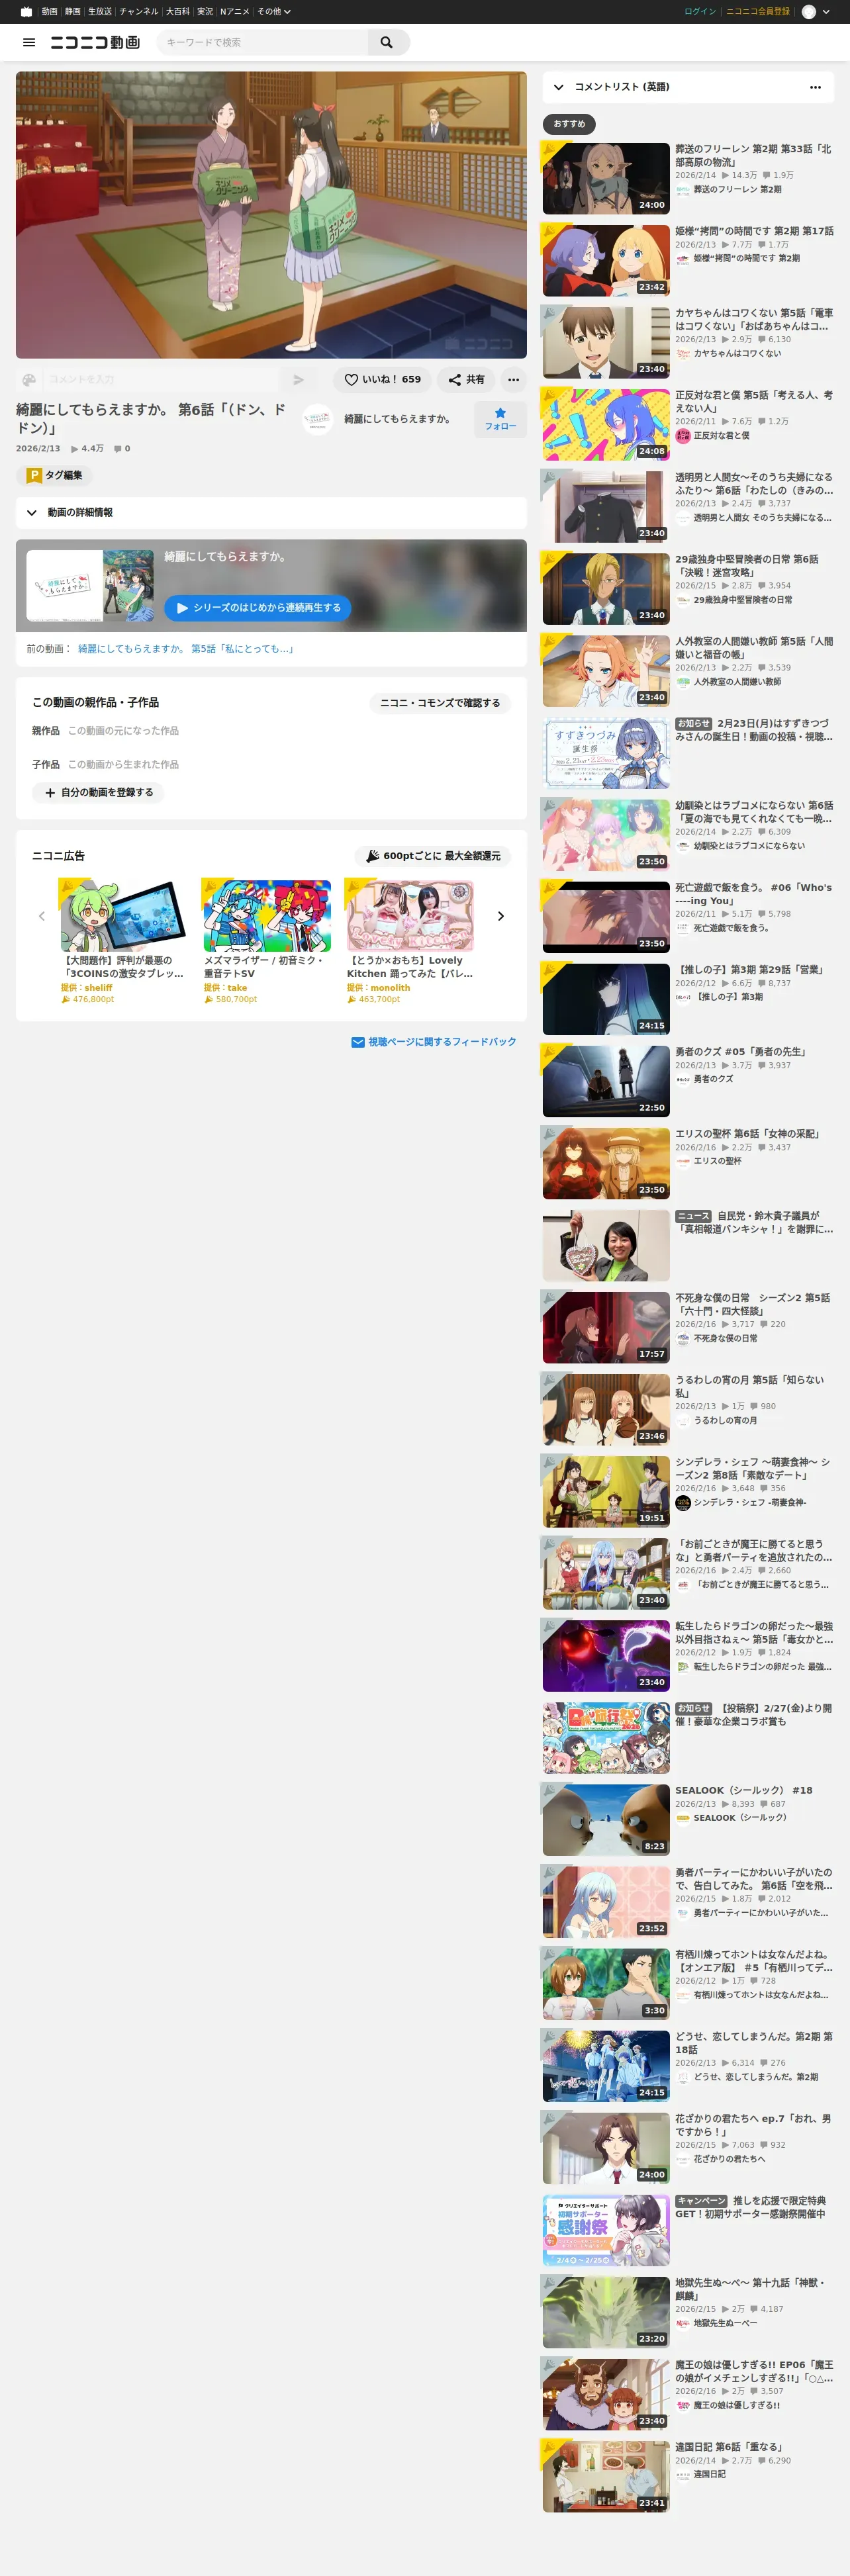Click the エリスの聖杯 channel name

[717, 1162]
